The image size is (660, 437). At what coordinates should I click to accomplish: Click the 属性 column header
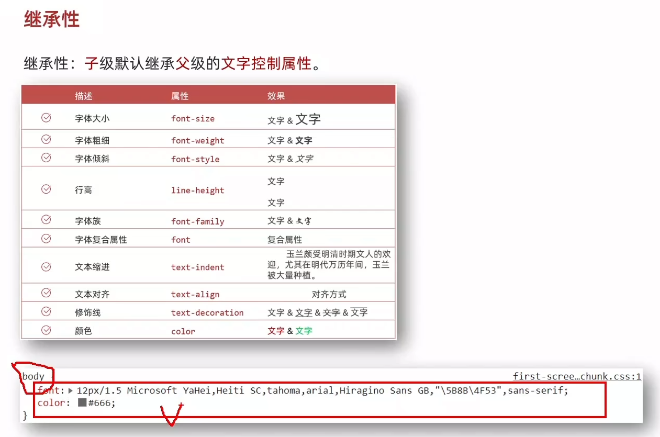pyautogui.click(x=180, y=96)
